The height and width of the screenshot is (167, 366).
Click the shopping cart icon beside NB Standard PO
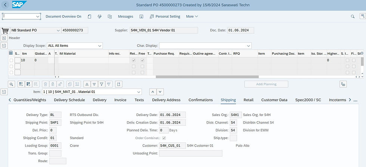5,30
